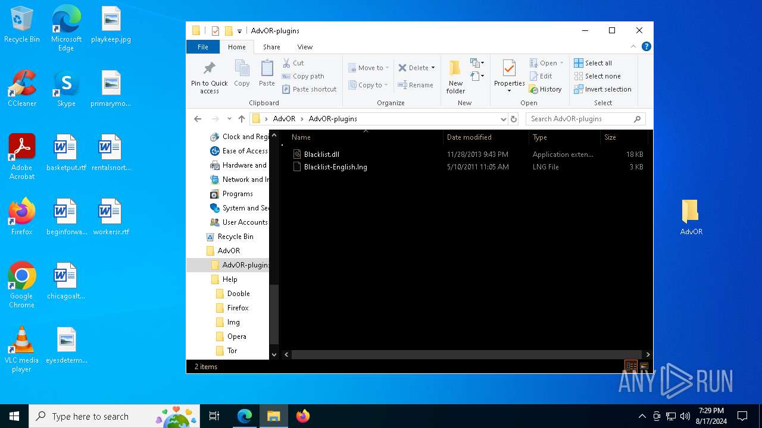This screenshot has width=762, height=428.
Task: Open Task View on the taskbar
Action: click(214, 416)
